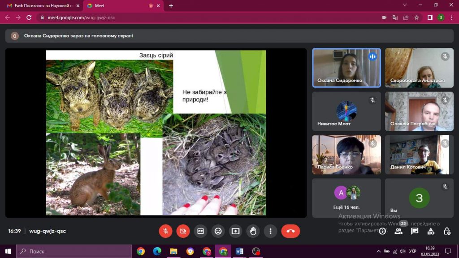Select Лариса Боєнко video tile

point(346,155)
